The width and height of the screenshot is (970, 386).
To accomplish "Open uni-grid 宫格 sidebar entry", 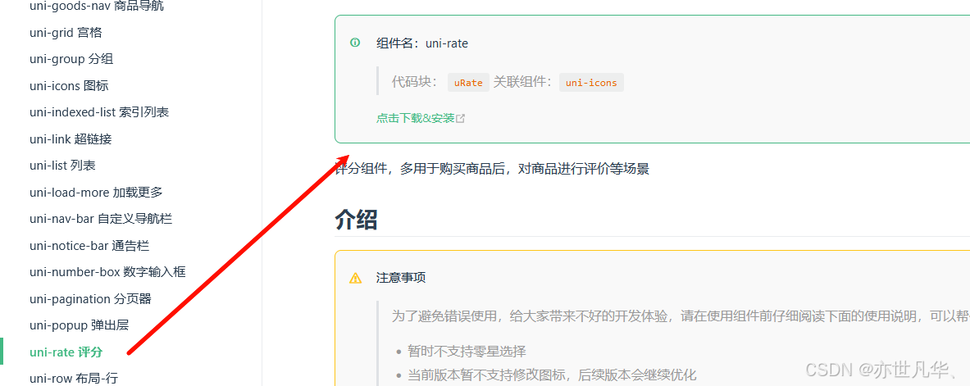I will pos(66,33).
